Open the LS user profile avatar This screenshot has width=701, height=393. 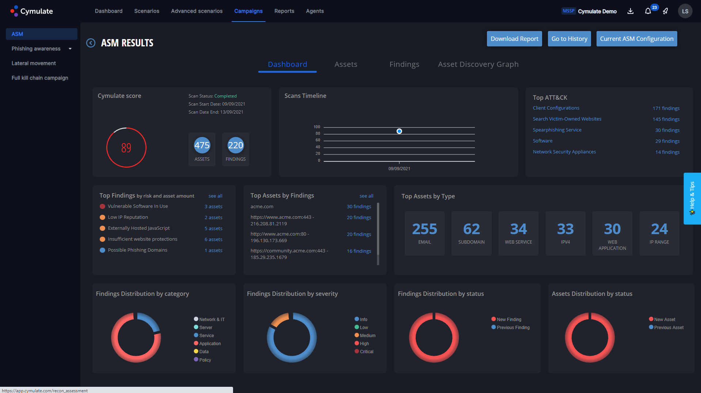coord(686,11)
